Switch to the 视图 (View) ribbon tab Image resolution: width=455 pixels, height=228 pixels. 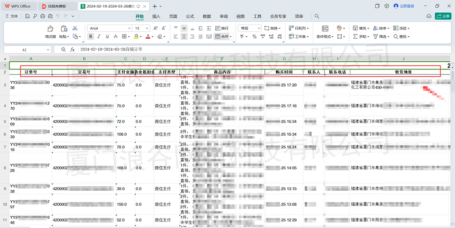pyautogui.click(x=241, y=16)
